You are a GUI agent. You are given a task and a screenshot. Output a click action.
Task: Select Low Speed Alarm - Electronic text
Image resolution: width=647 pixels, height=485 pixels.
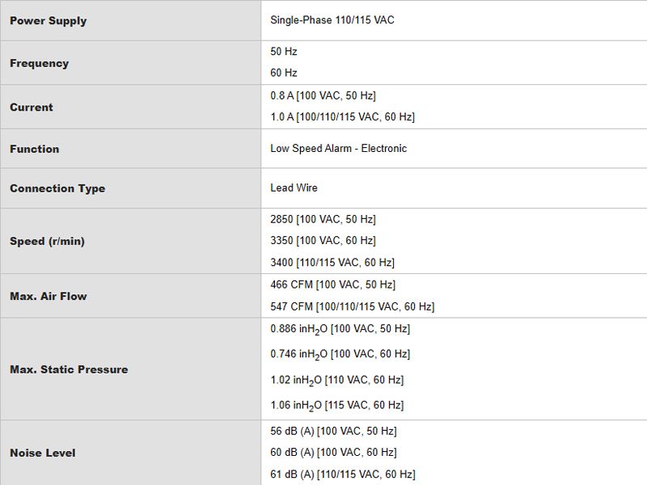point(338,149)
